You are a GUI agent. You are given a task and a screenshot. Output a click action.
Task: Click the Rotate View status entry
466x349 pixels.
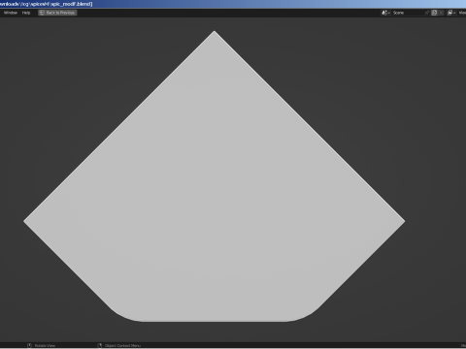[45, 345]
